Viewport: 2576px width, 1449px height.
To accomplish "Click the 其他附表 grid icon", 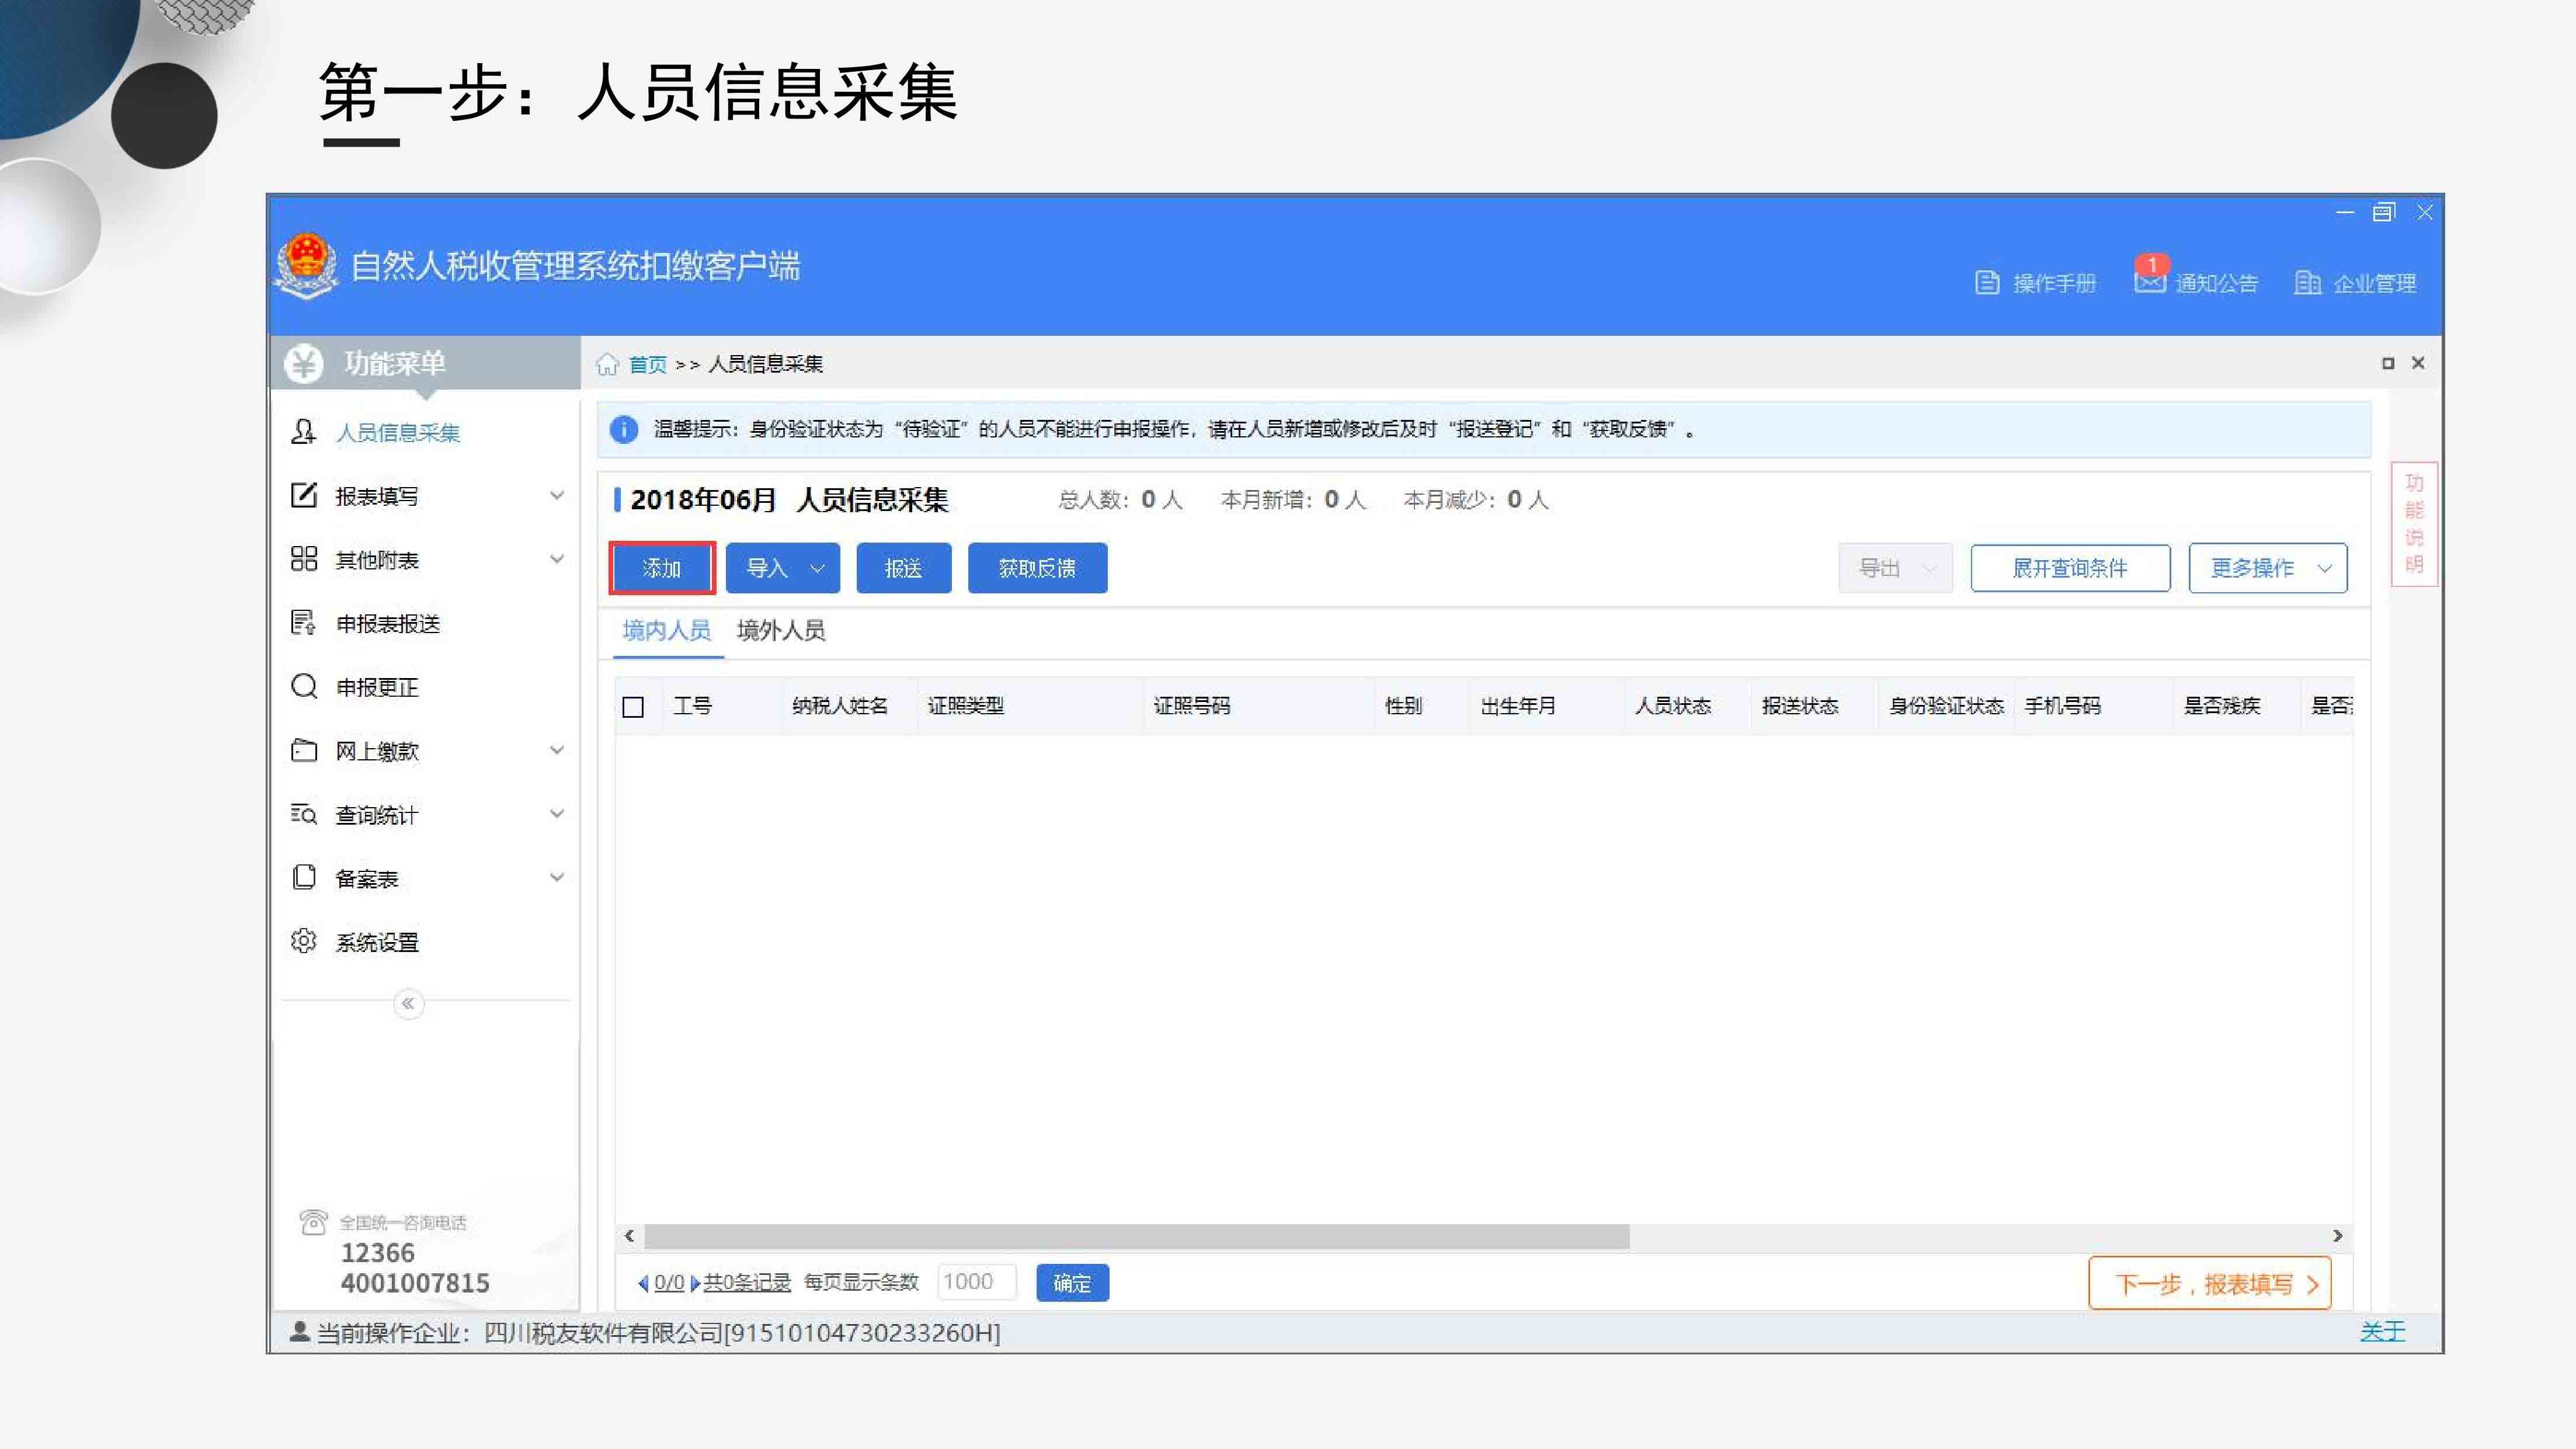I will 303,559.
